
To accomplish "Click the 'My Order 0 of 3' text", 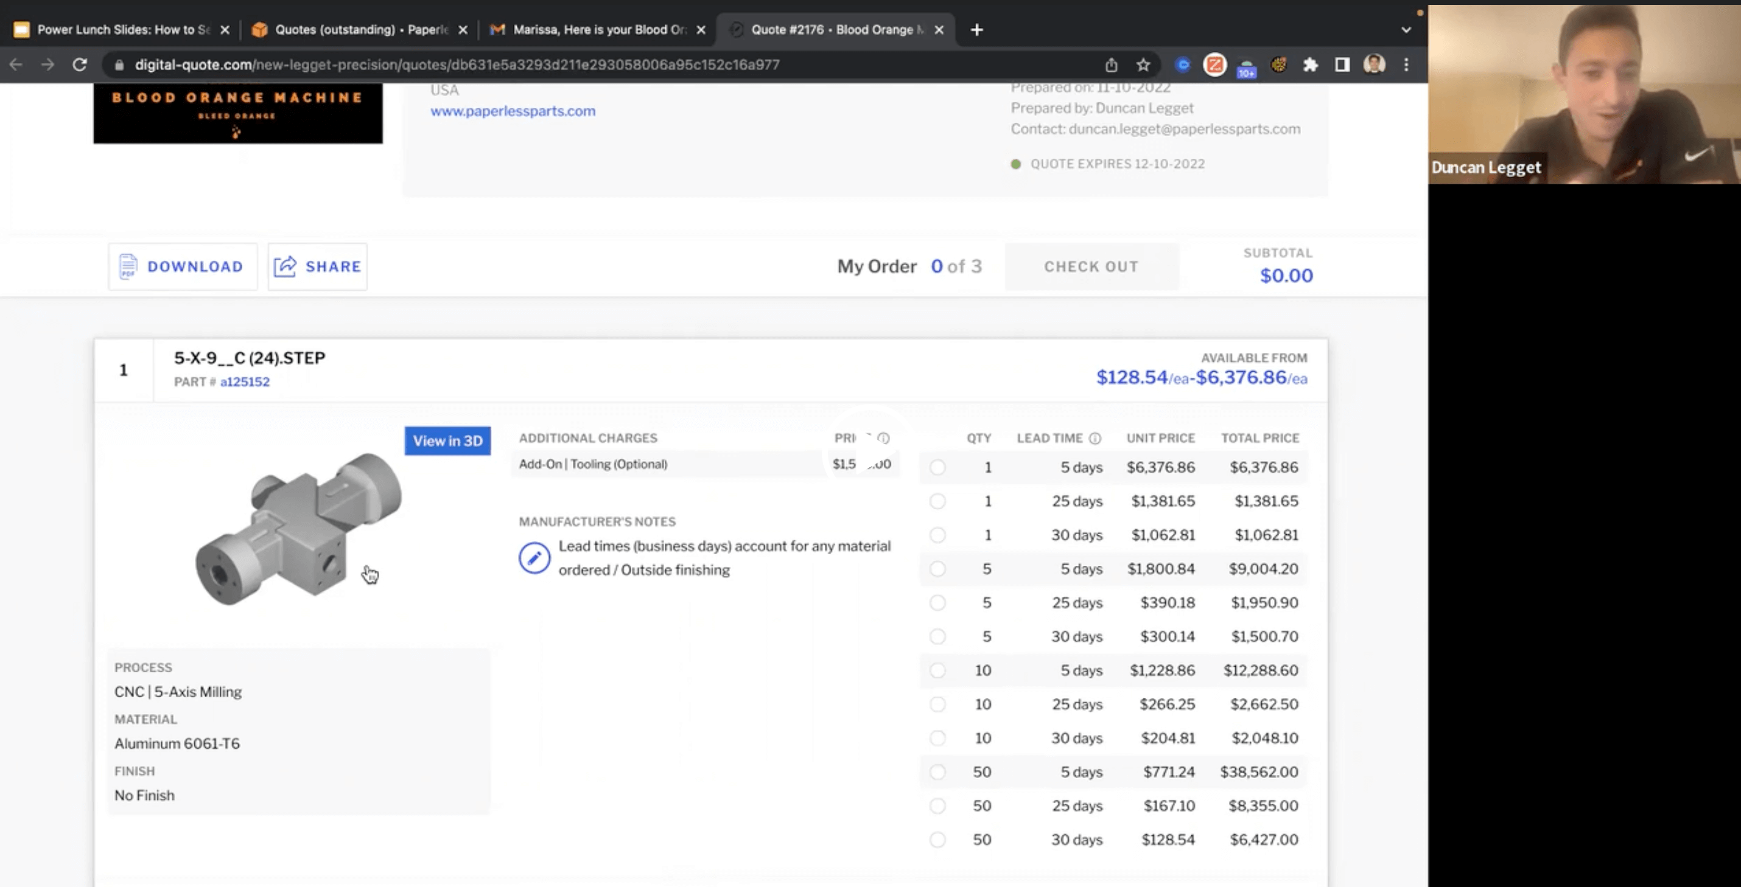I will [x=909, y=267].
